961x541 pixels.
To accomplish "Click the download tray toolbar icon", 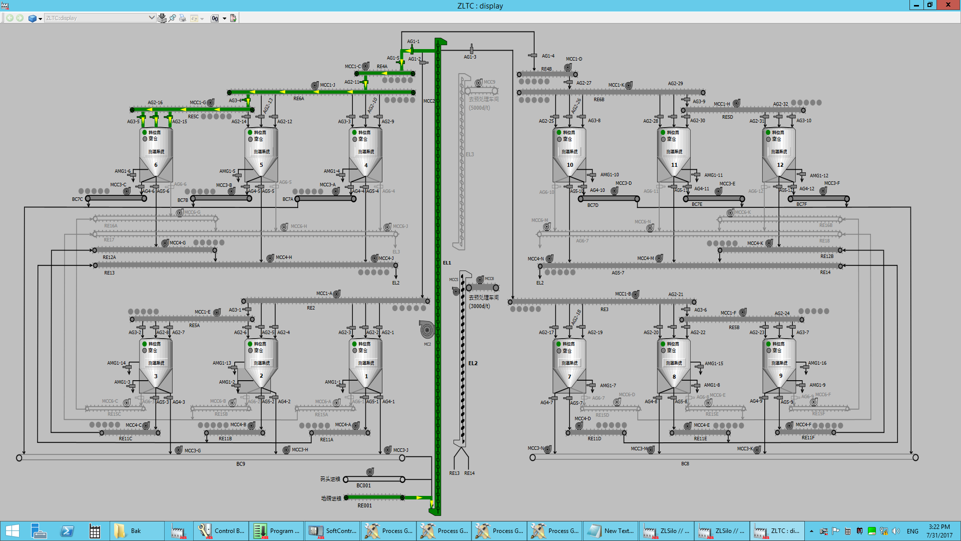I will [162, 18].
